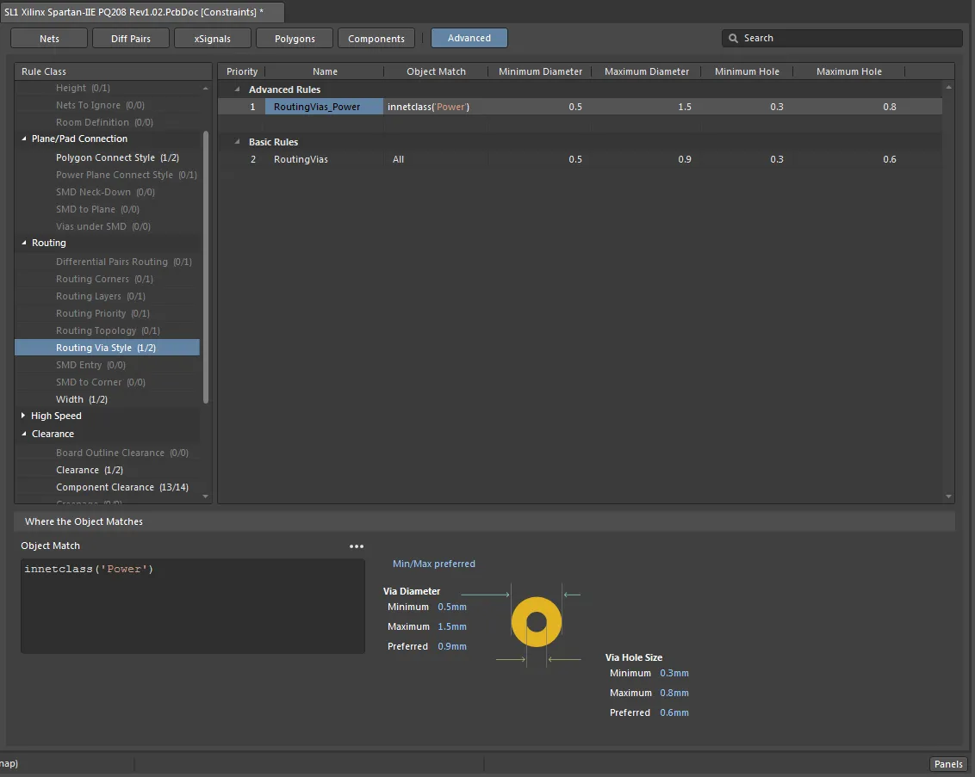Collapse the Basic Rules group
Screen dimensions: 975x777
237,142
